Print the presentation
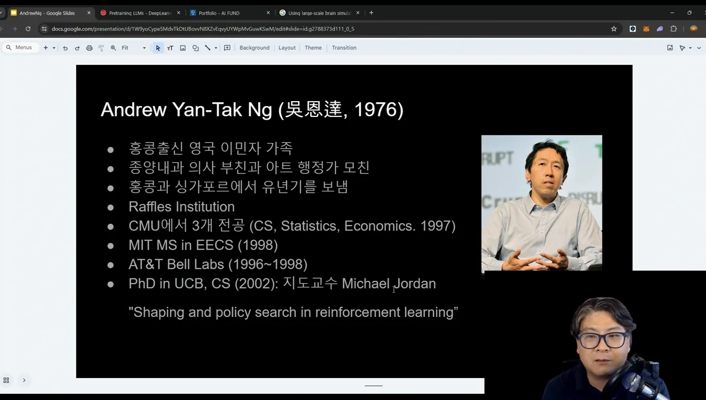This screenshot has height=400, width=706. coord(89,48)
